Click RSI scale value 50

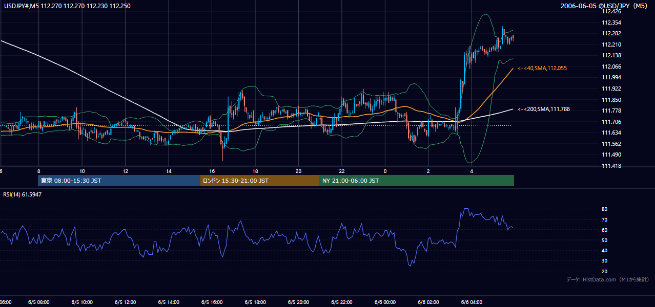(604, 240)
